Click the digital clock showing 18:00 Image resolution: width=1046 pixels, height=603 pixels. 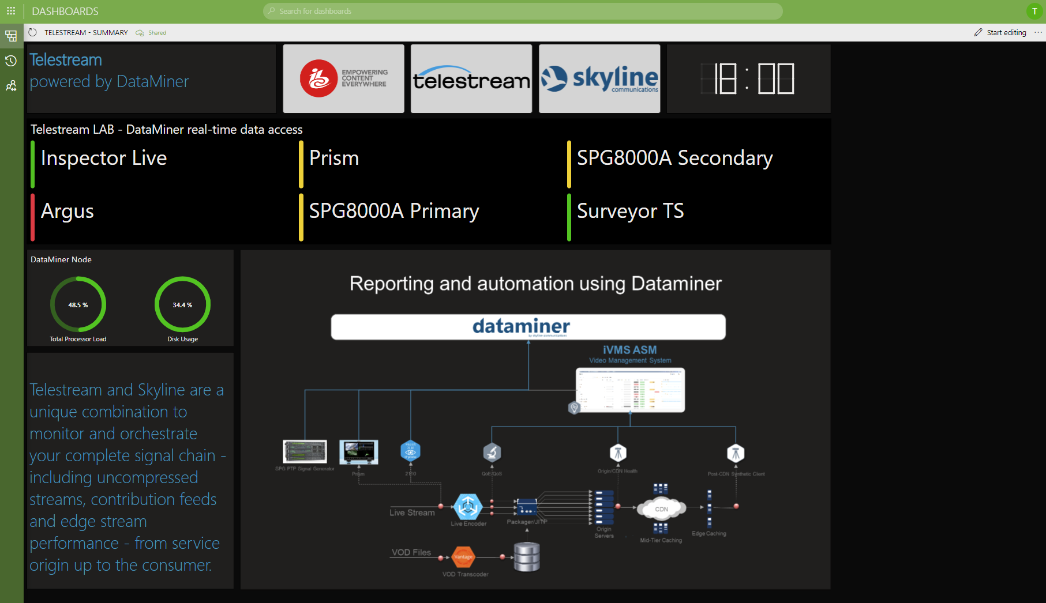point(748,78)
